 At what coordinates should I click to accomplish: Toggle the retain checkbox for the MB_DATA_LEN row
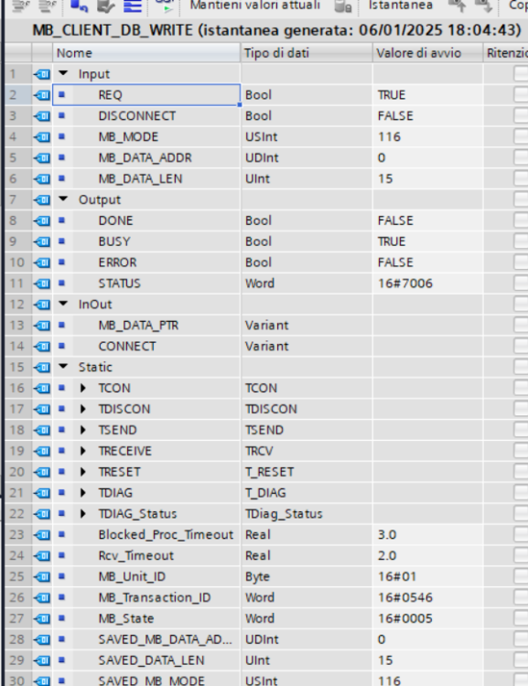click(x=521, y=179)
